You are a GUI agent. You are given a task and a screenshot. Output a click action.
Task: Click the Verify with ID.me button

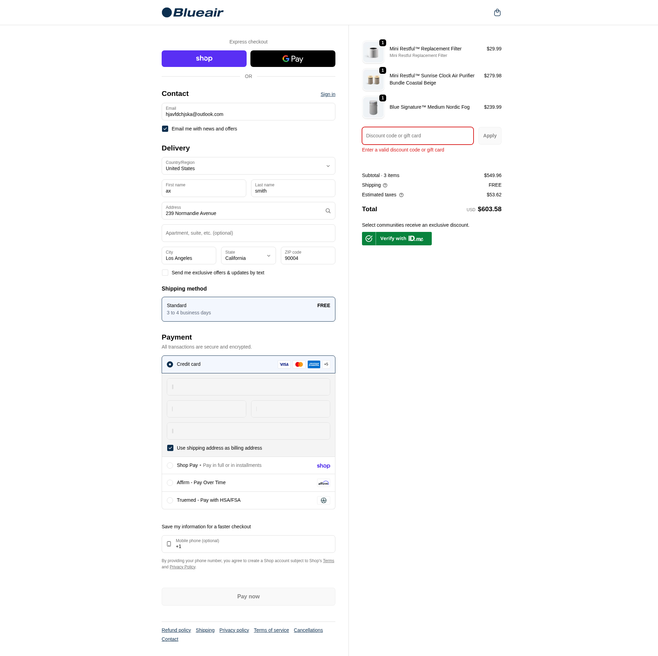tap(397, 239)
